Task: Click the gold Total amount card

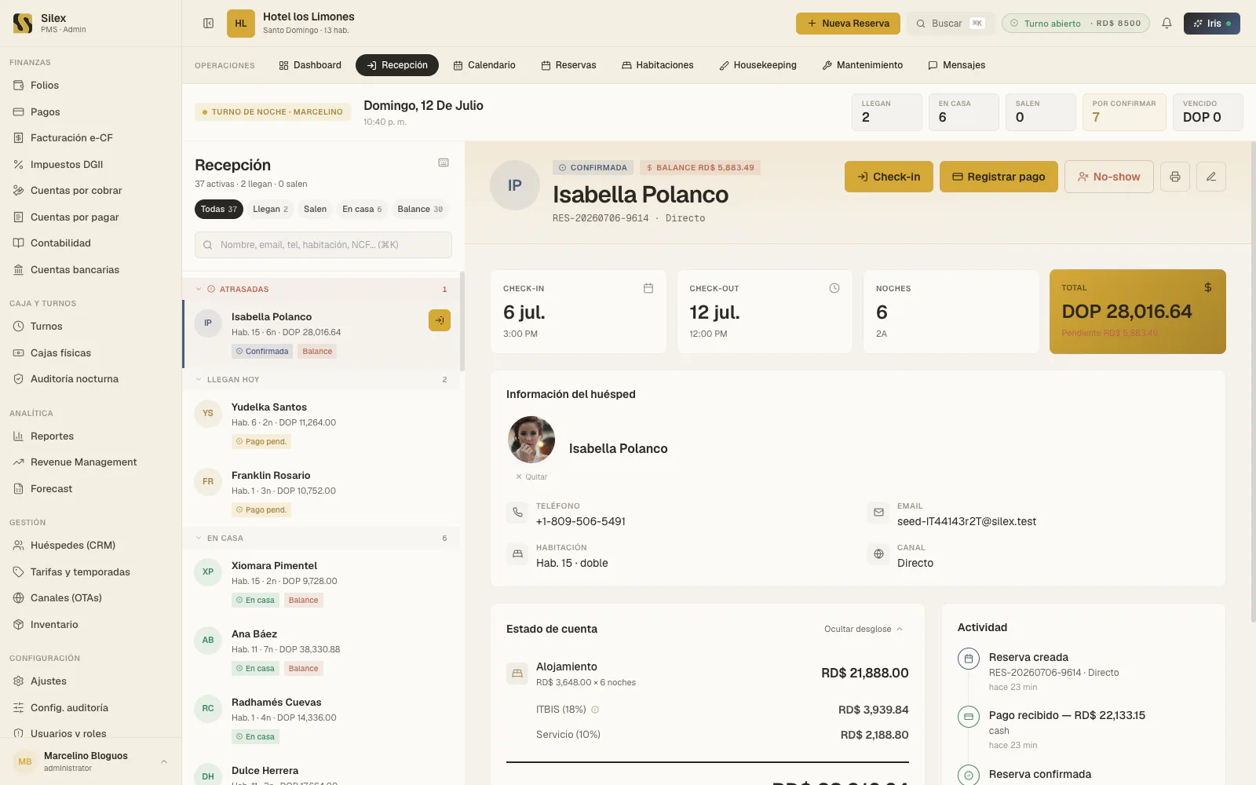Action: click(1137, 312)
